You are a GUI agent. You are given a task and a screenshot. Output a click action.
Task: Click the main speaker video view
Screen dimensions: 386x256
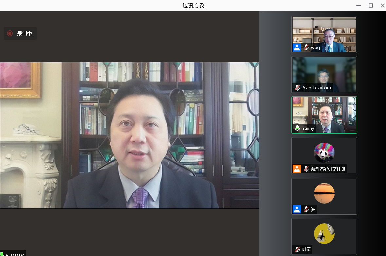[130, 135]
